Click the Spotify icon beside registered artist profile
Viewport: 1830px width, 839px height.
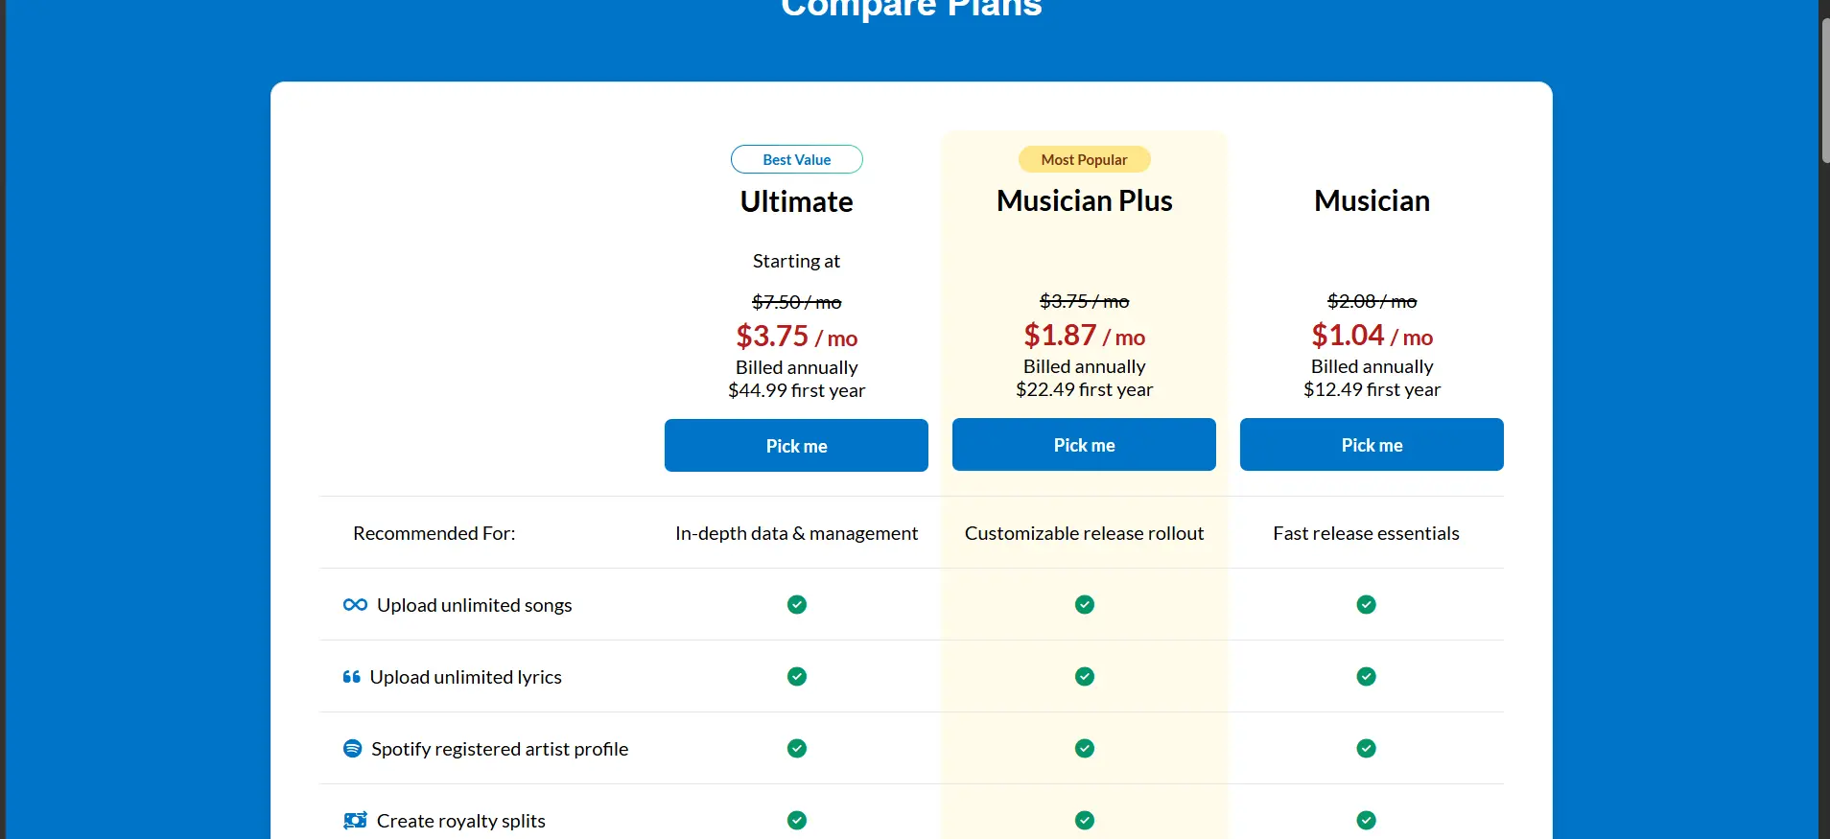[x=352, y=748]
